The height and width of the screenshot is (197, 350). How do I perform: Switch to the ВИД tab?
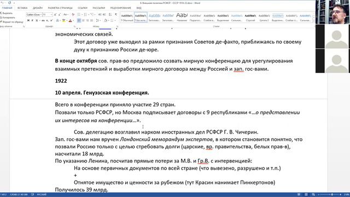(139, 8)
